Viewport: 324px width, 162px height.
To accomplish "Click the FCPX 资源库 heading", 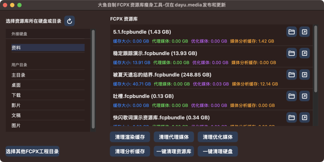I will (x=124, y=19).
